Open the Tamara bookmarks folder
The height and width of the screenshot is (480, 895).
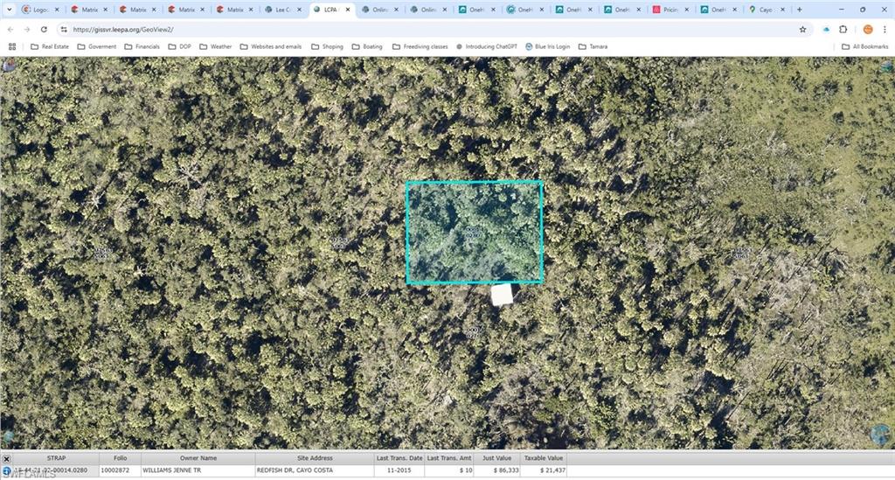(593, 47)
